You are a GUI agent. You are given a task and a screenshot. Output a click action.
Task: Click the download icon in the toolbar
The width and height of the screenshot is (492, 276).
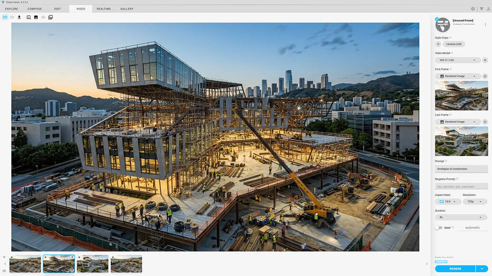19,17
